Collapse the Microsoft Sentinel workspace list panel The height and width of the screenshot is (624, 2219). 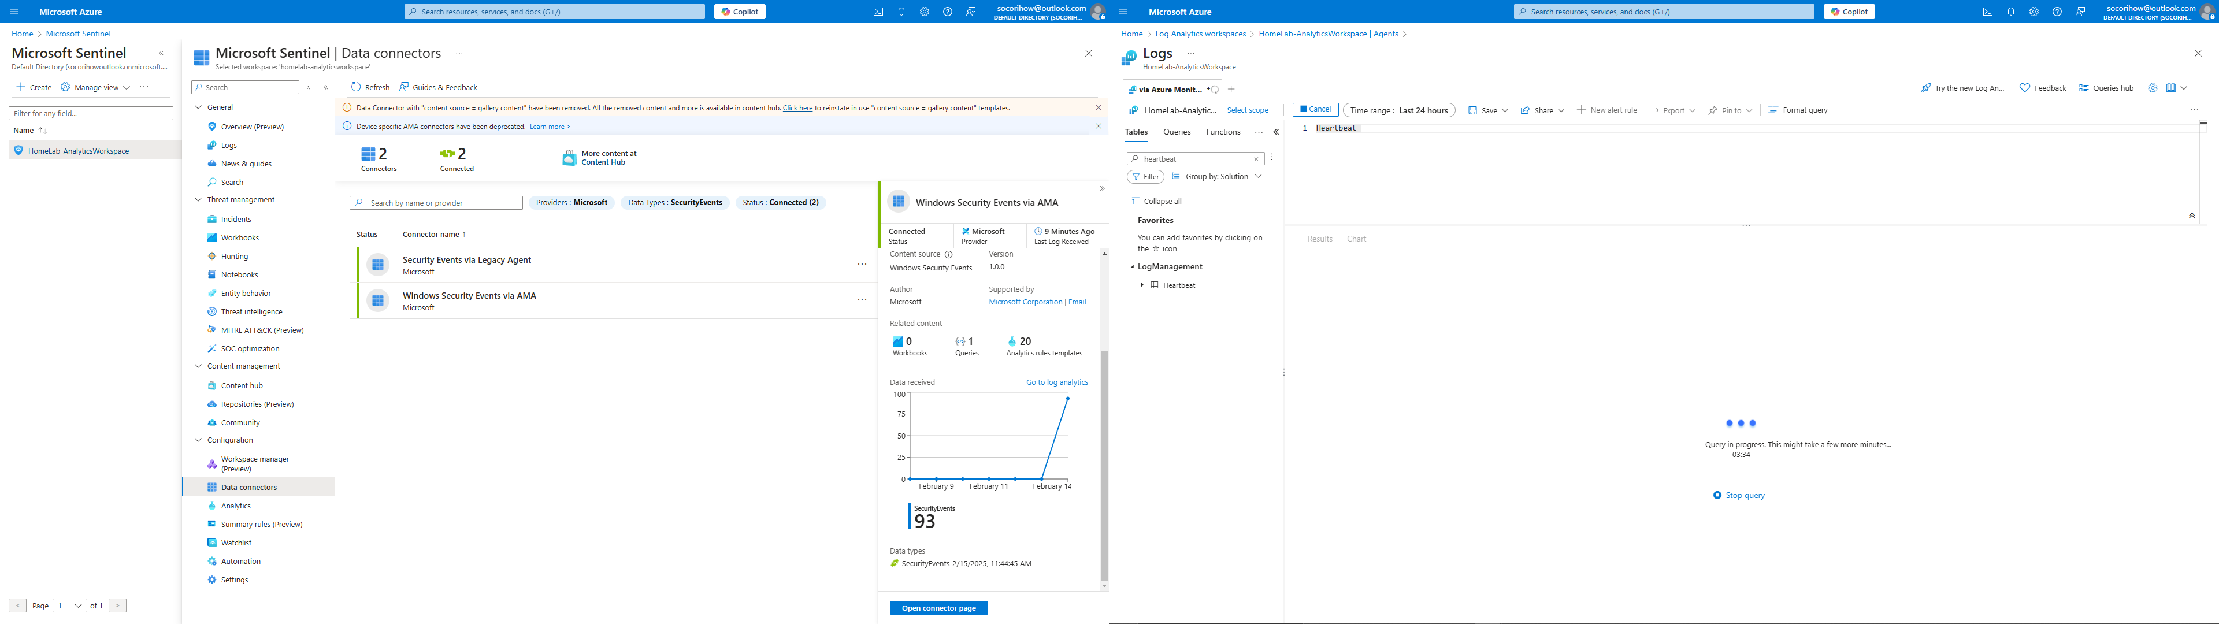[161, 53]
